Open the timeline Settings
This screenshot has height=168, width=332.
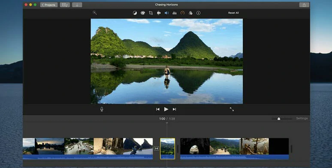click(x=302, y=118)
